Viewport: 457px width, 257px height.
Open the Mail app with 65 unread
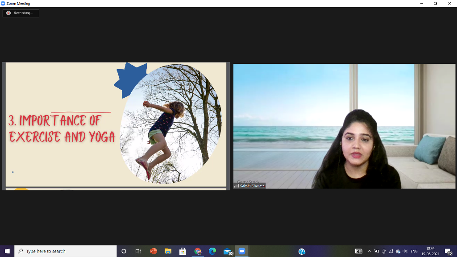228,252
